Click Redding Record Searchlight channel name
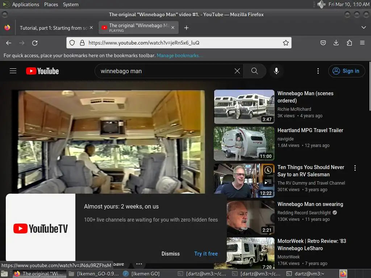 click(x=304, y=213)
